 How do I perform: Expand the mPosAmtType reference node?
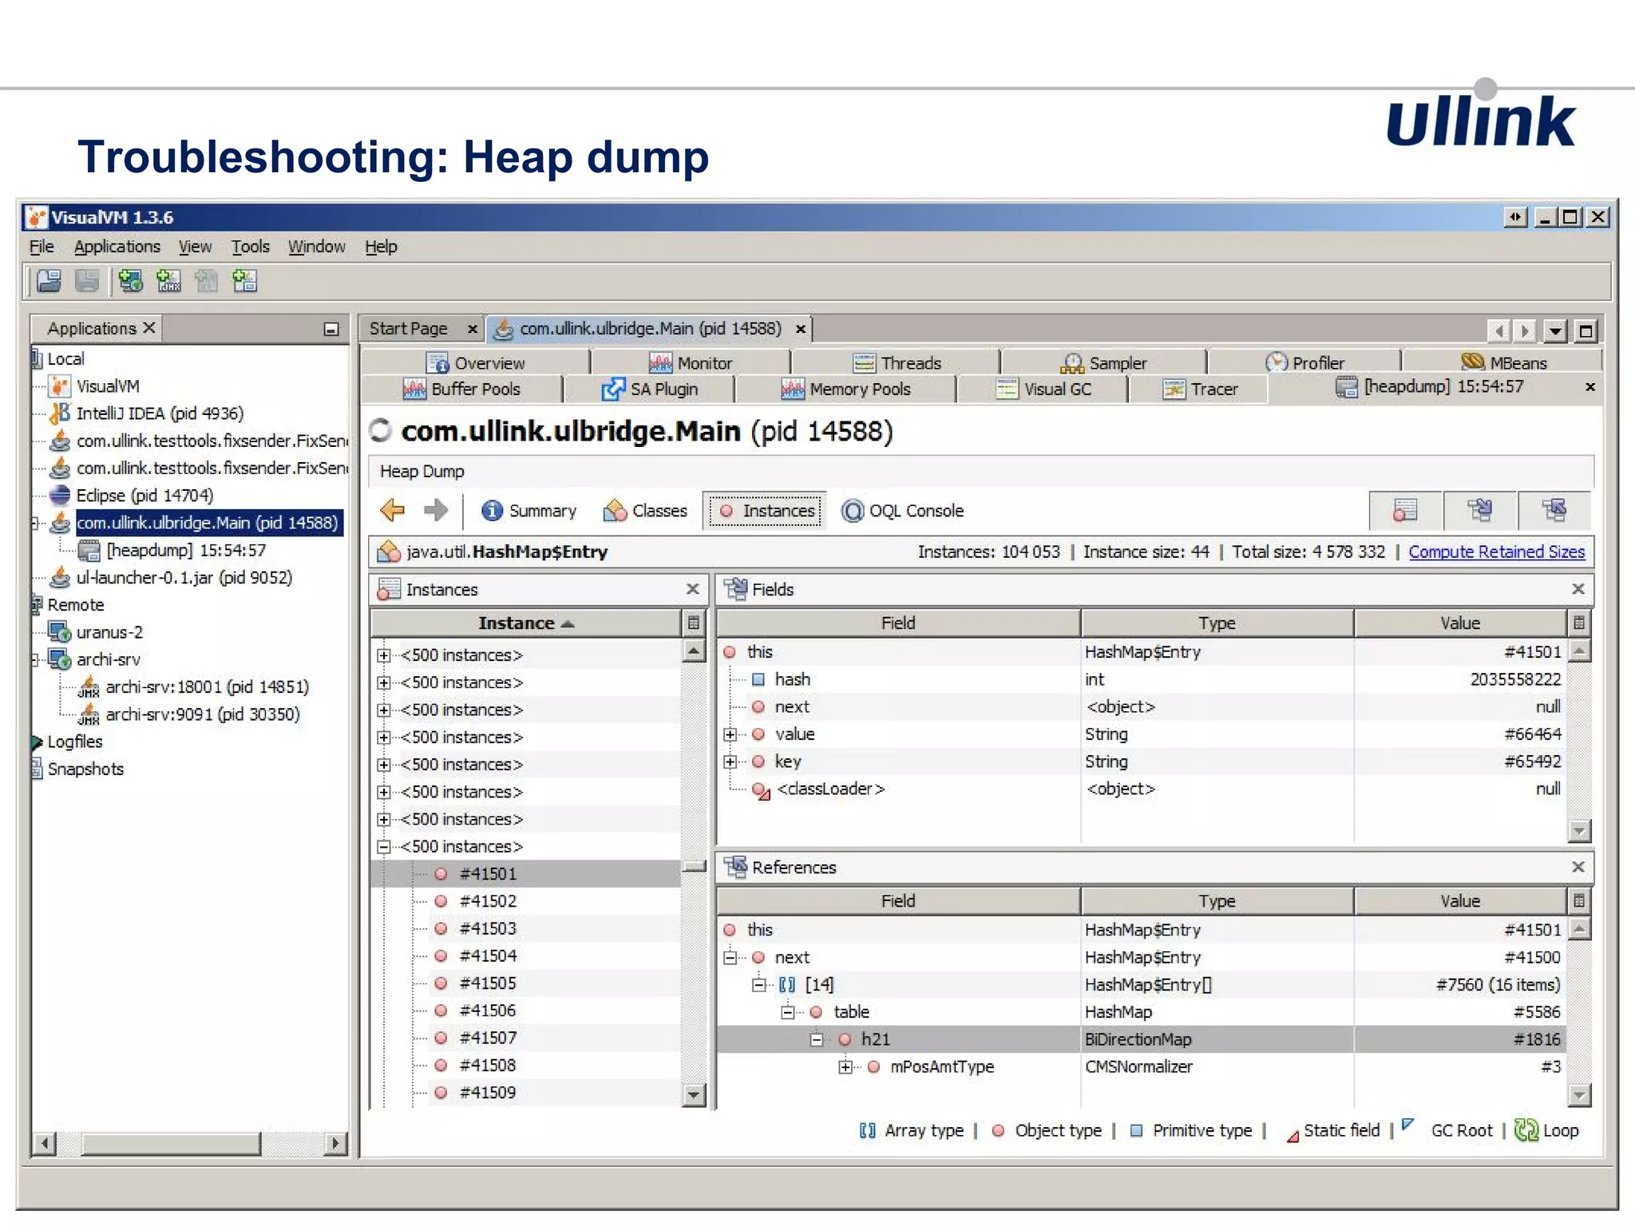click(x=845, y=1066)
